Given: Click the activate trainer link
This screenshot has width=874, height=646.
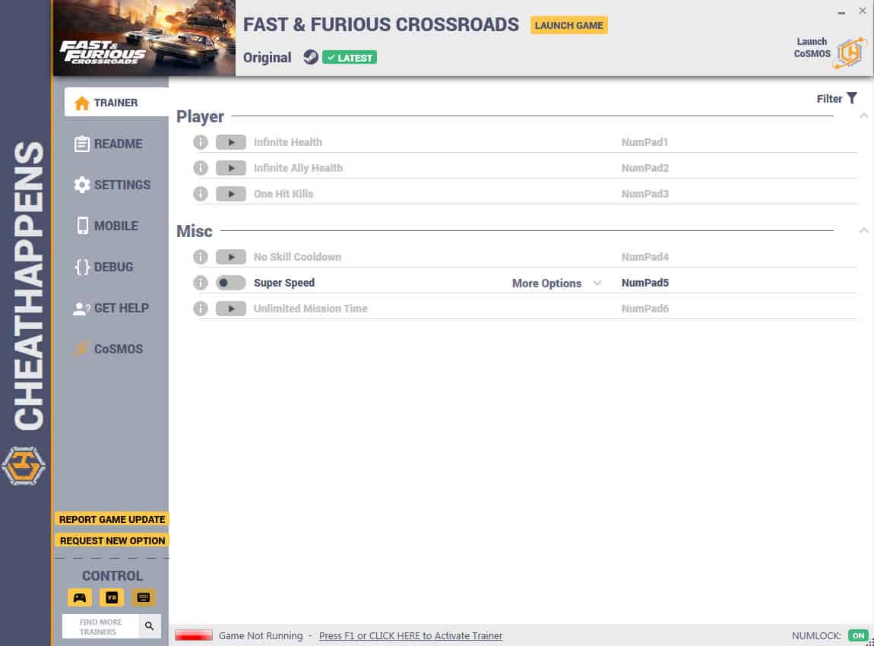Looking at the screenshot, I should (x=411, y=635).
